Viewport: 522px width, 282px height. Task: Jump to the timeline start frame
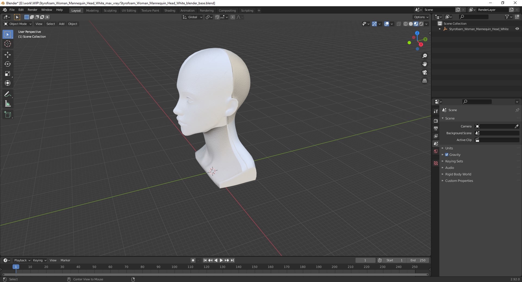pyautogui.click(x=205, y=260)
